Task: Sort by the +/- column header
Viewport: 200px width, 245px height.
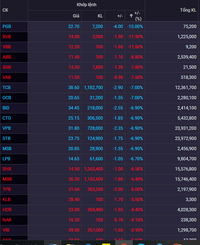Action: (120, 16)
